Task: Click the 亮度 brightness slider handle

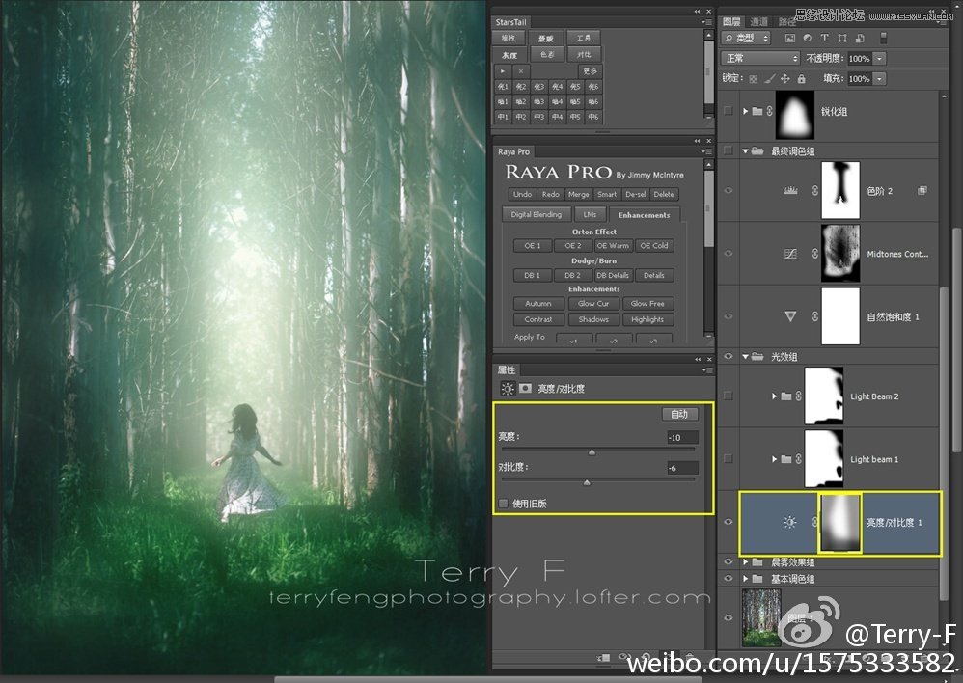Action: pos(592,452)
